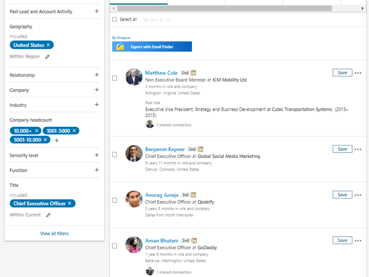Click the Geography filter heading
The image size is (369, 277).
click(21, 27)
